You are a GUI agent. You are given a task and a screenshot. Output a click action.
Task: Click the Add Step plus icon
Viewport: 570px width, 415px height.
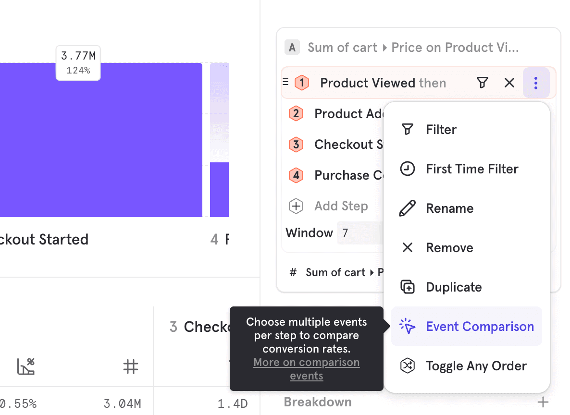[296, 206]
